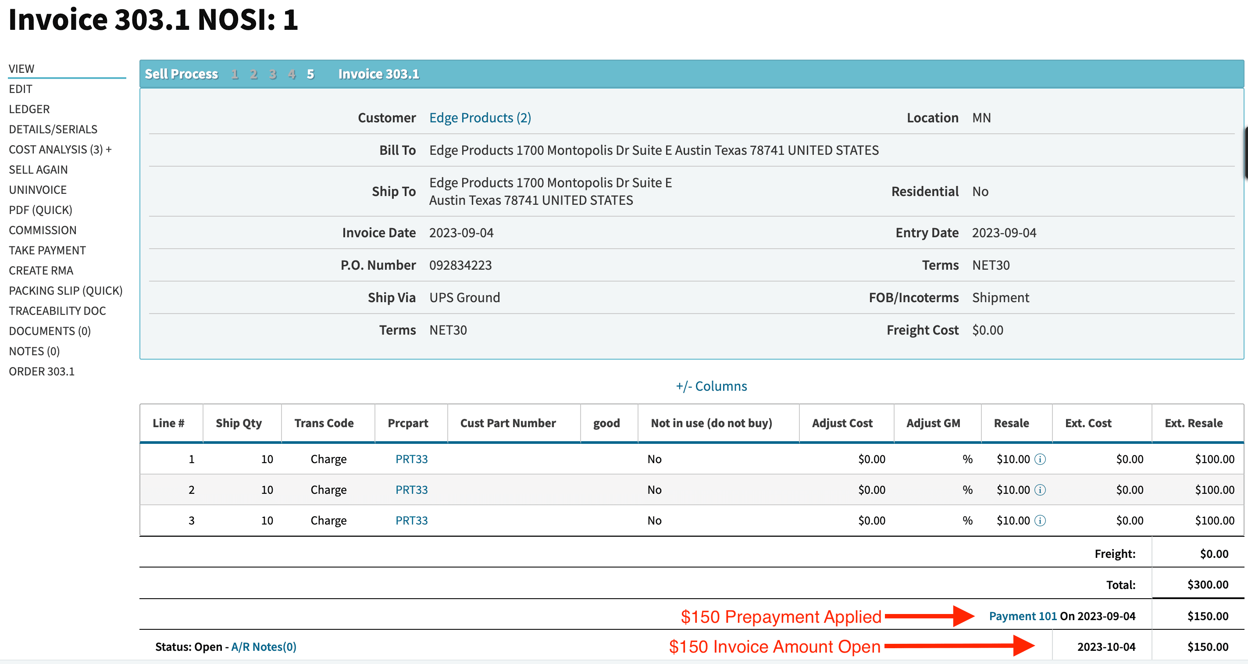The image size is (1248, 664).
Task: Click info icon beside line 2 resale price
Action: click(1040, 489)
